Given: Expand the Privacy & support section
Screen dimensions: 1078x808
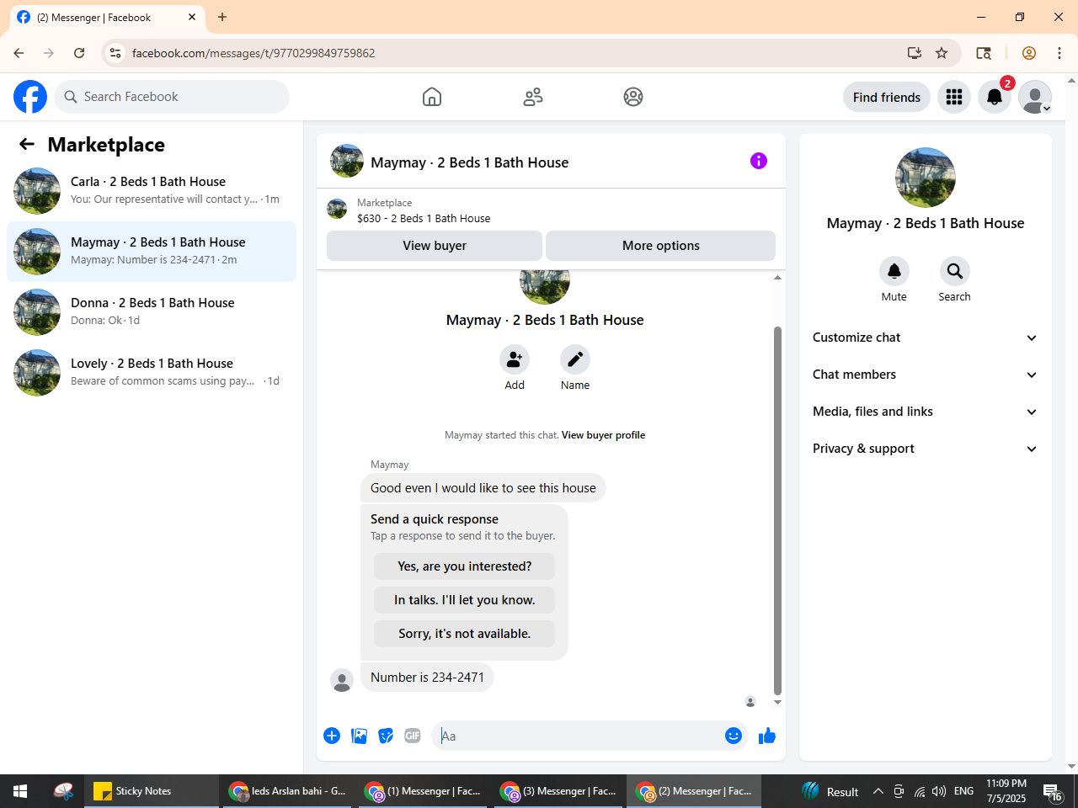Looking at the screenshot, I should pyautogui.click(x=926, y=449).
